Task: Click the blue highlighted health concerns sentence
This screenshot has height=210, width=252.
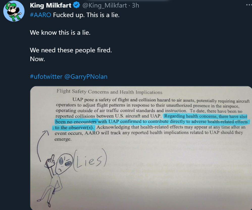Action: pyautogui.click(x=151, y=122)
